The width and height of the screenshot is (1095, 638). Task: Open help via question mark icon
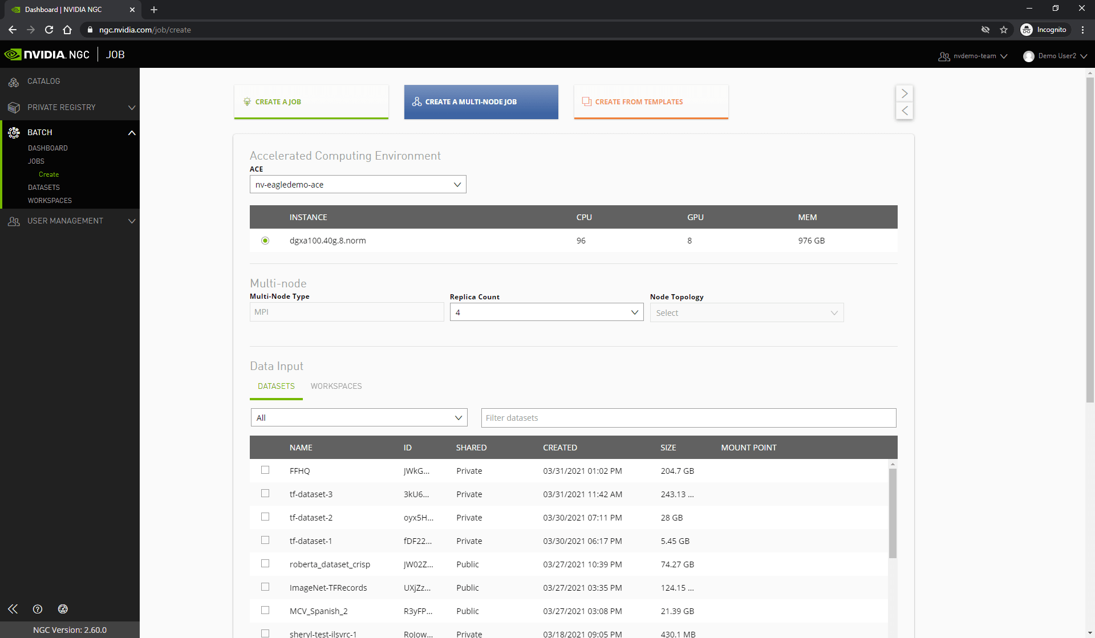click(38, 609)
